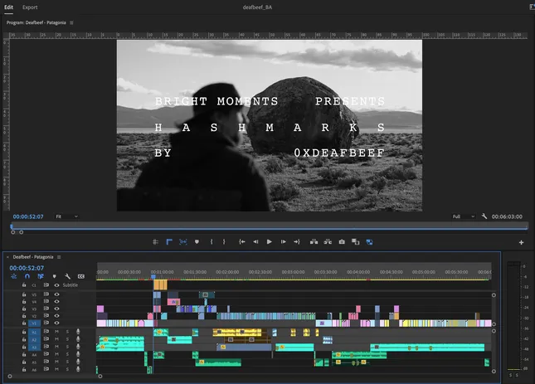Play the sequence in Program monitor
Screen dimensions: 535x384
(270, 242)
